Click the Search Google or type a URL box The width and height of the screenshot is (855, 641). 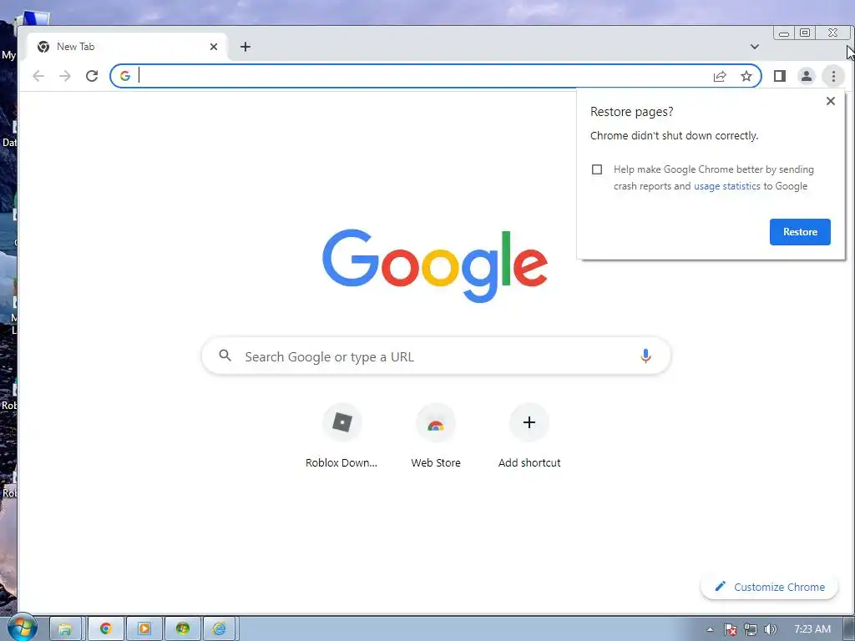coord(436,356)
